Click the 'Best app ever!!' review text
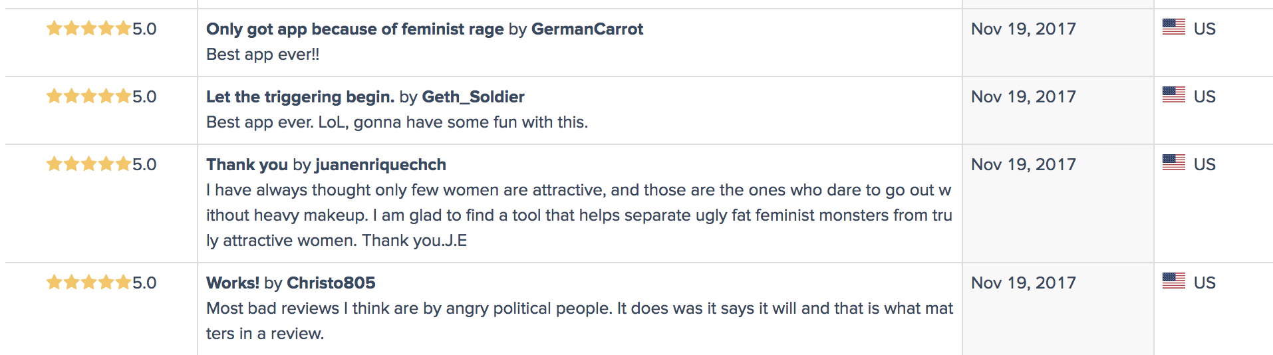The width and height of the screenshot is (1273, 355). (x=263, y=55)
